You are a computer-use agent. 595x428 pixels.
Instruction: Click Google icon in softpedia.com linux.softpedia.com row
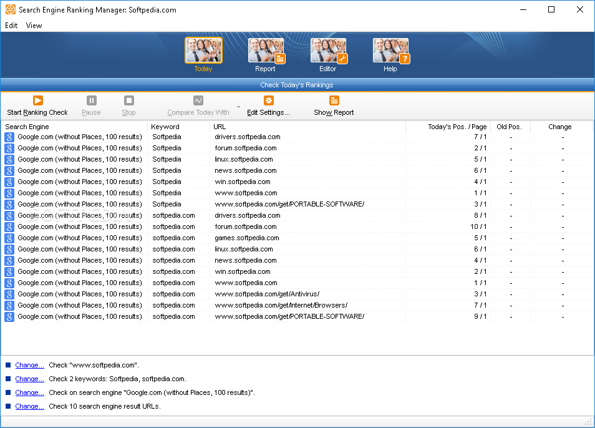9,250
